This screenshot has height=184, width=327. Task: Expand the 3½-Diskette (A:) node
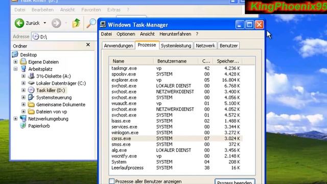pyautogui.click(x=24, y=76)
